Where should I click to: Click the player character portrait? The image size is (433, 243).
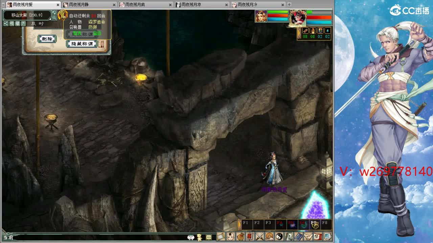pyautogui.click(x=261, y=16)
